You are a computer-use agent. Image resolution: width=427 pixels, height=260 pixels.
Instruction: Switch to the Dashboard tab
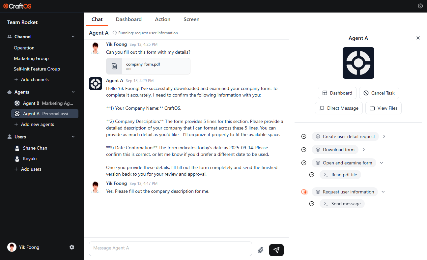(x=128, y=19)
